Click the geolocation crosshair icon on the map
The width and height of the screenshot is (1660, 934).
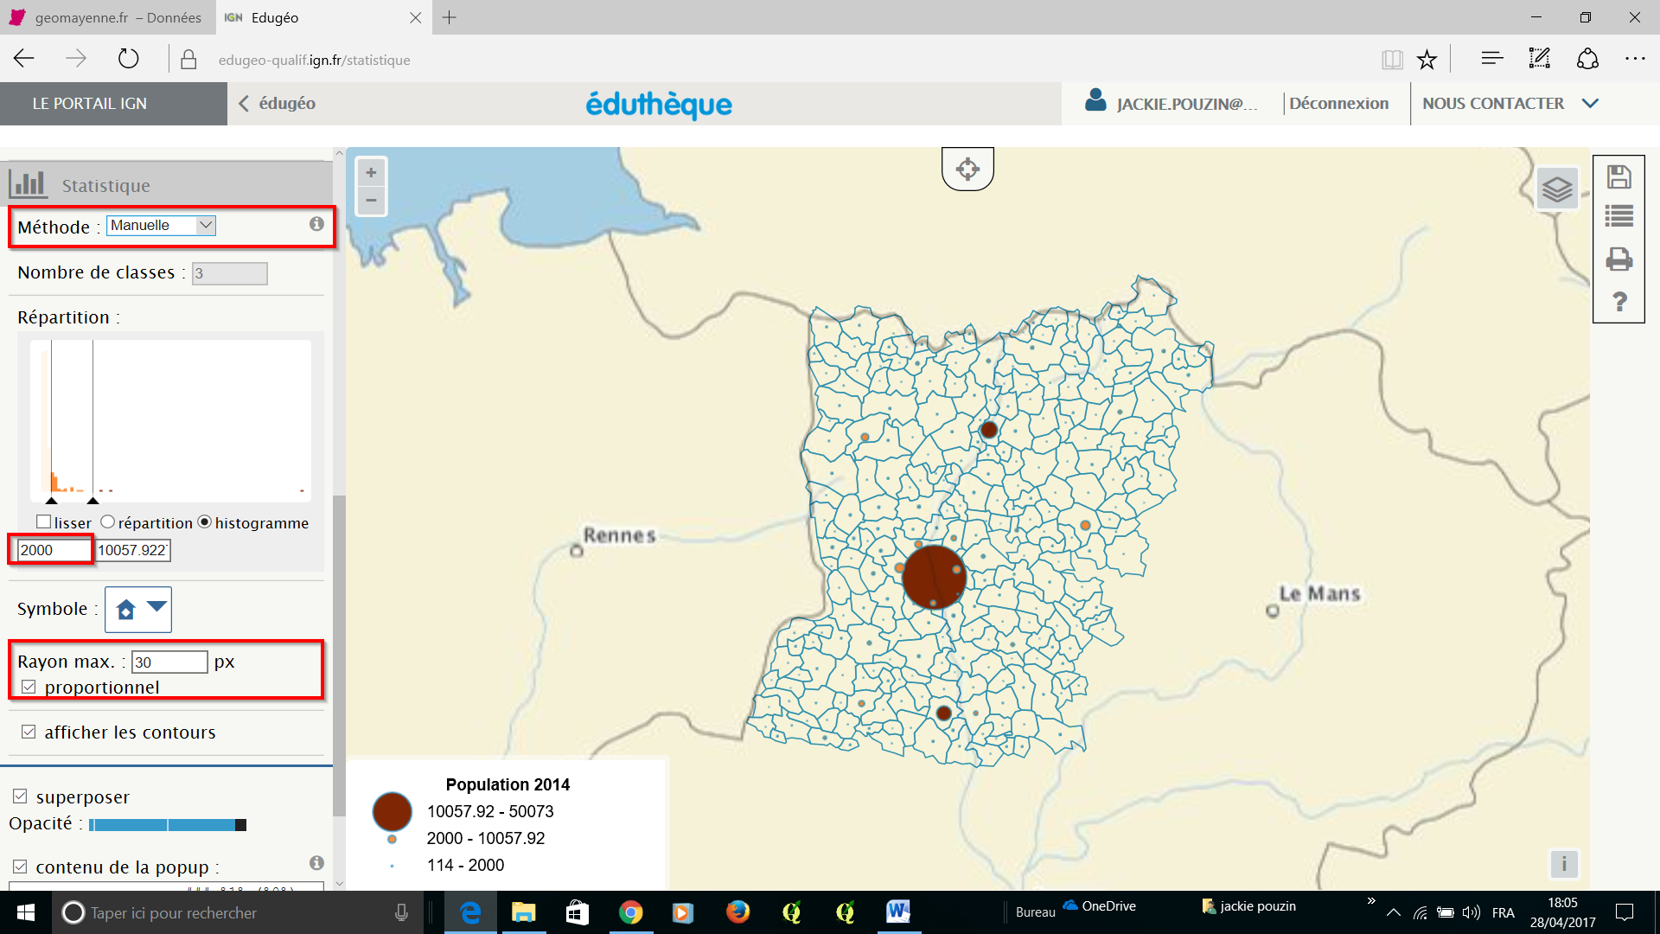click(x=967, y=169)
